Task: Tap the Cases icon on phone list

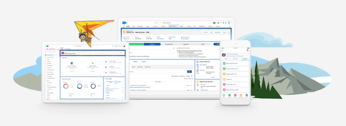Action: [x=224, y=79]
